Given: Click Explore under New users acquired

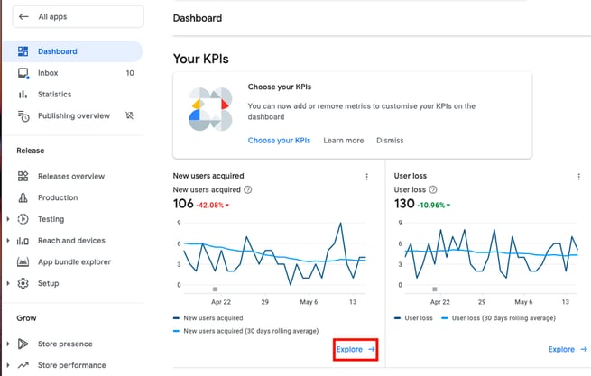Looking at the screenshot, I should pyautogui.click(x=356, y=349).
